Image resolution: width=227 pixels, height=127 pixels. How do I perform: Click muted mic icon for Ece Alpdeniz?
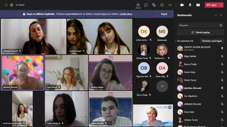tap(222, 96)
